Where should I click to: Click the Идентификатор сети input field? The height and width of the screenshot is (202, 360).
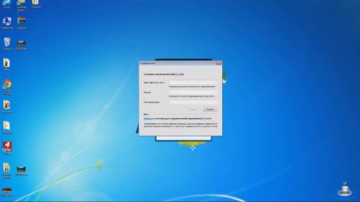click(193, 82)
